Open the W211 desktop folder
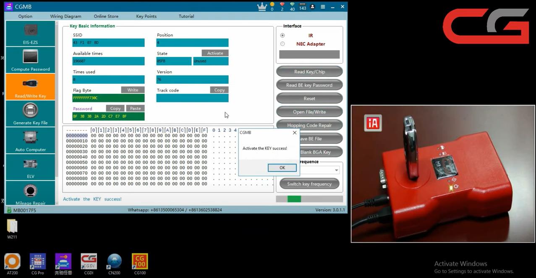536x278 pixels. (x=12, y=229)
